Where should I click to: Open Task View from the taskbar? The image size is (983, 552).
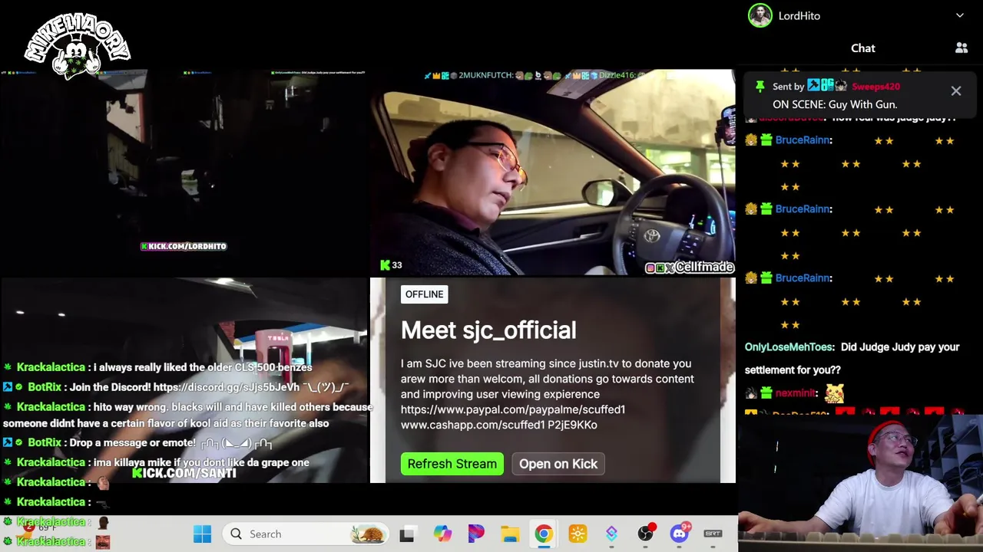[x=407, y=534]
